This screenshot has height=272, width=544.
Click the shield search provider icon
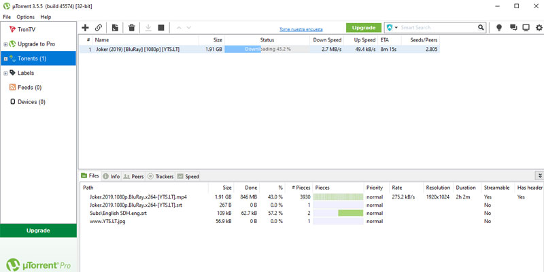390,27
